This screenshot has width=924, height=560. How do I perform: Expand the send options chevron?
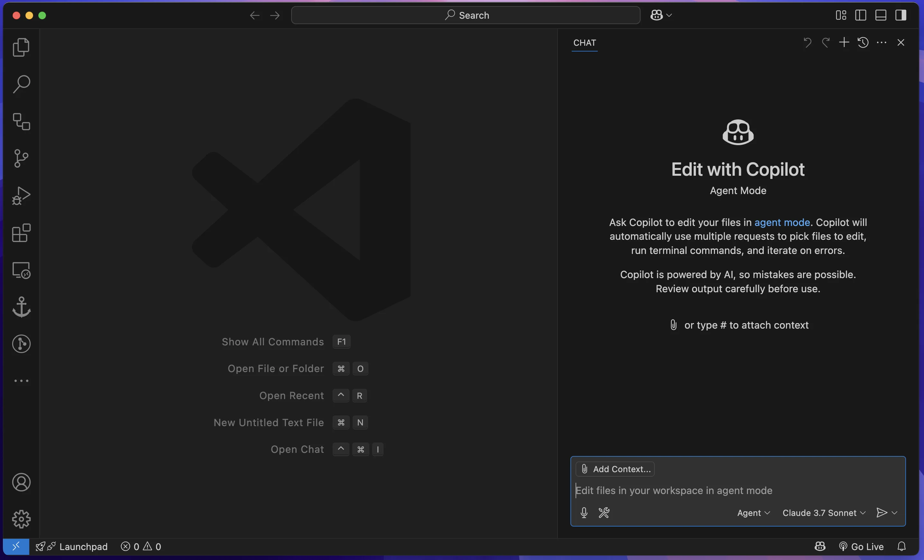point(894,513)
